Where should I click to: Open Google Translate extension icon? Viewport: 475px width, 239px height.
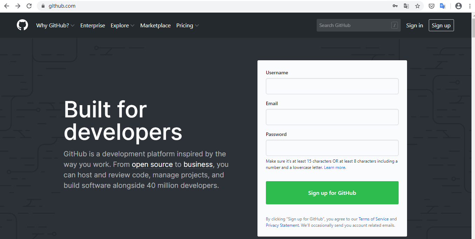click(443, 6)
